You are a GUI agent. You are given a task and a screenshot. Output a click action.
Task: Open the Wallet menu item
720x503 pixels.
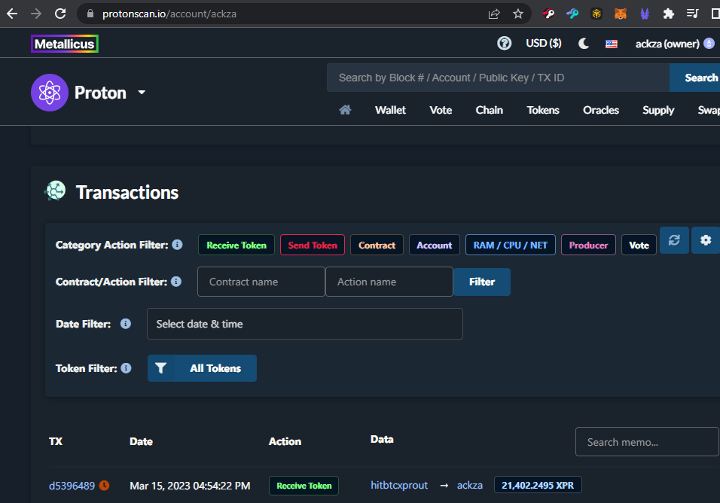(390, 110)
